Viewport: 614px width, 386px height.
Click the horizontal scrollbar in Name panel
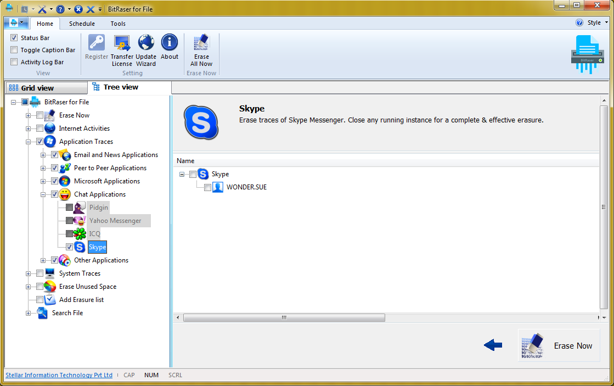tap(284, 317)
